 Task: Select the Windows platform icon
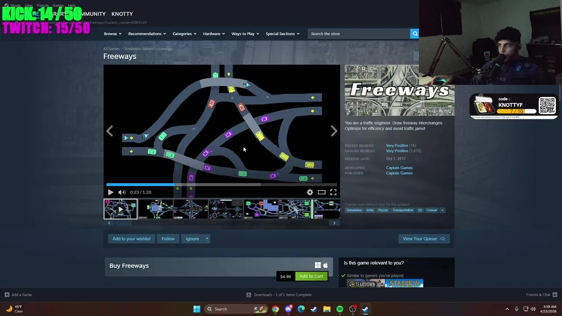point(318,265)
